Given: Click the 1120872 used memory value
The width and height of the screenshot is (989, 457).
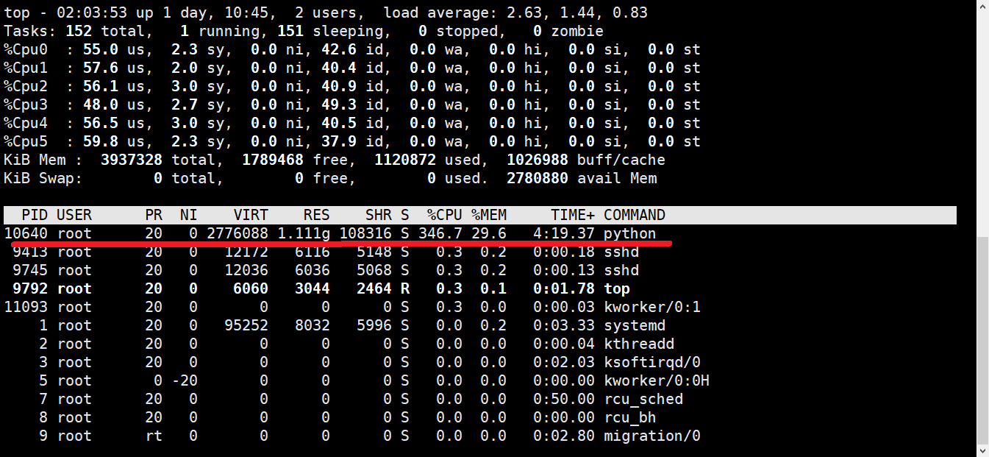Looking at the screenshot, I should pyautogui.click(x=405, y=160).
